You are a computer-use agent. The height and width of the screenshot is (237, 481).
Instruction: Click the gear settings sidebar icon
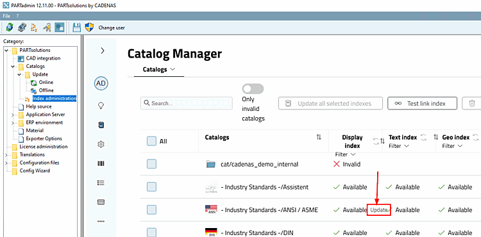coord(101,144)
